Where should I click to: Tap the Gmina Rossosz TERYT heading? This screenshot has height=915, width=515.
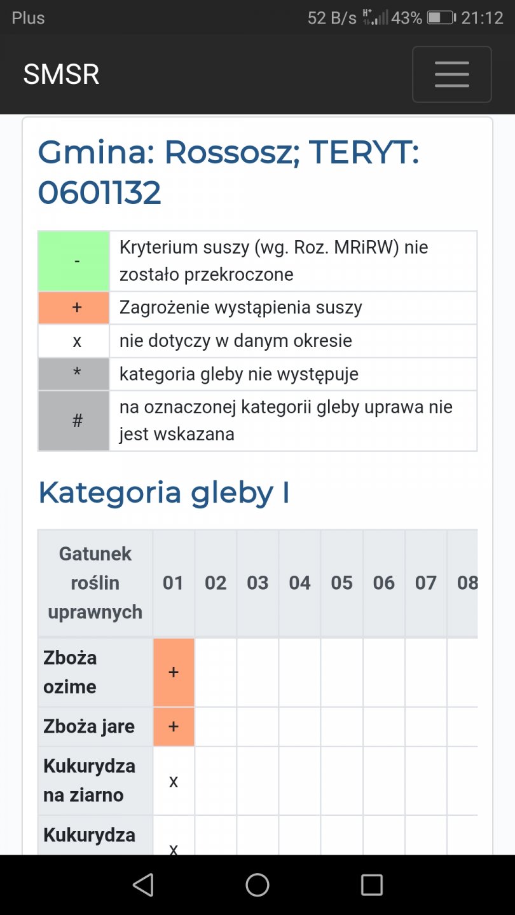pyautogui.click(x=229, y=172)
